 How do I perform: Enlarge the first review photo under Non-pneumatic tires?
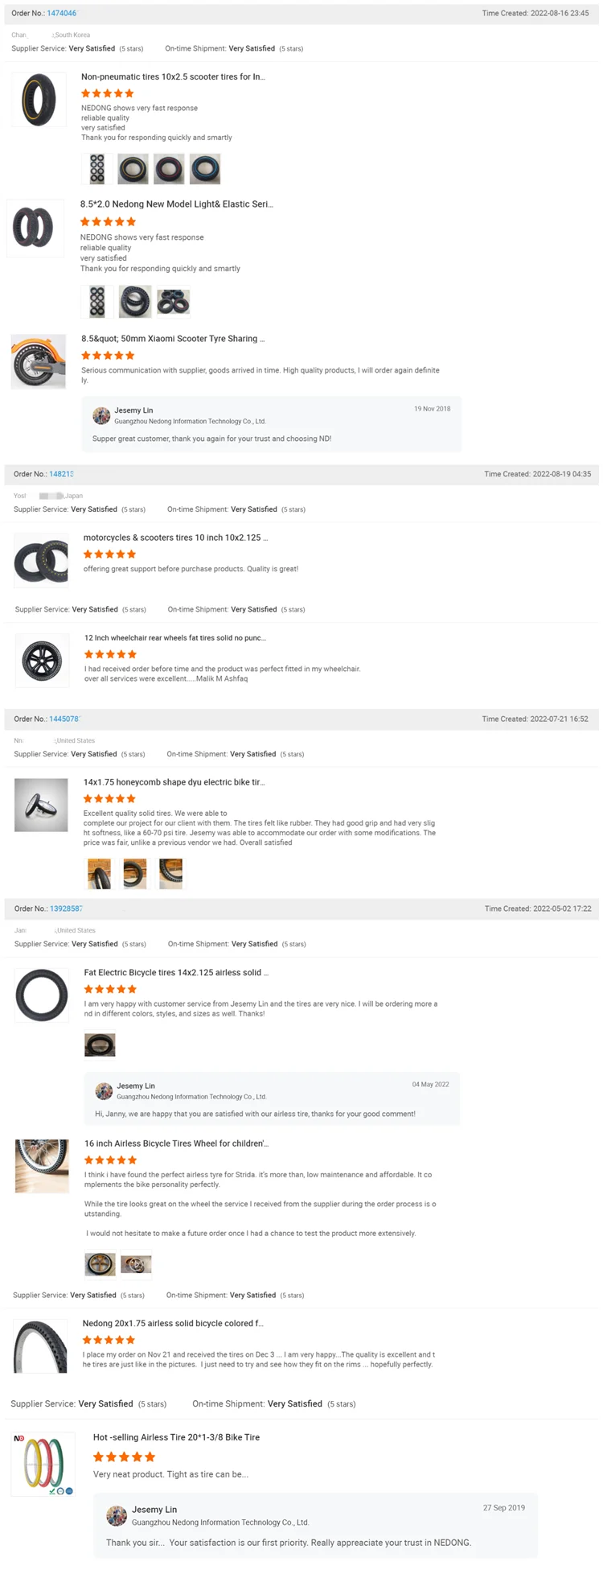97,169
